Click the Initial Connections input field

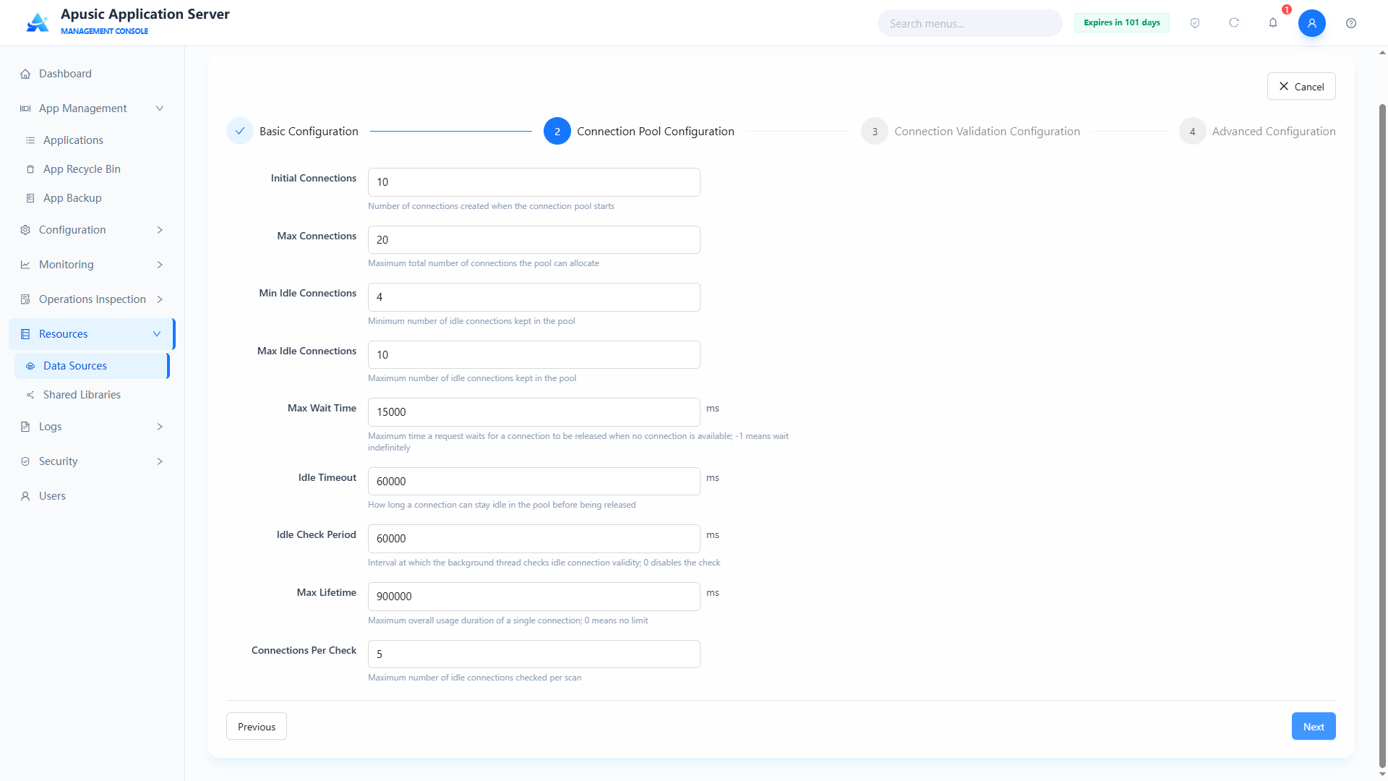[x=534, y=182]
